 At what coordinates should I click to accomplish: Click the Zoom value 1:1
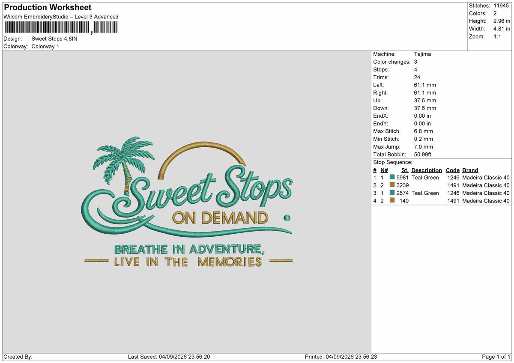498,36
